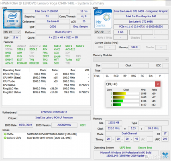Click the GPU Memory clock 532.0 field
This screenshot has height=161, width=171.
[134, 47]
